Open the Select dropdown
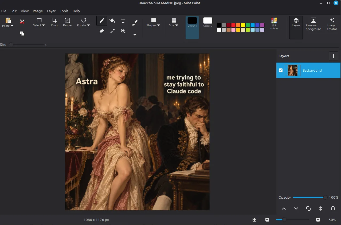 pyautogui.click(x=39, y=22)
